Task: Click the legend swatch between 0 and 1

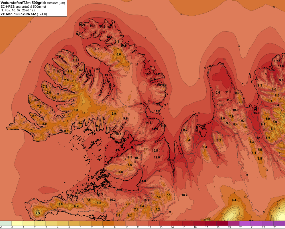Action: [17, 223]
